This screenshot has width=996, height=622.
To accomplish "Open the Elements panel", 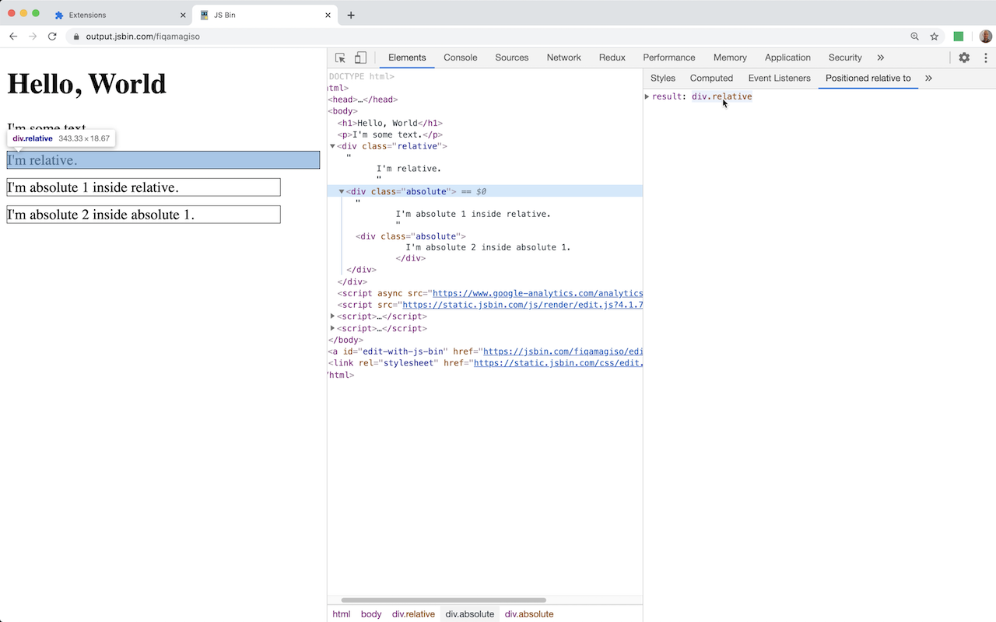I will point(407,58).
